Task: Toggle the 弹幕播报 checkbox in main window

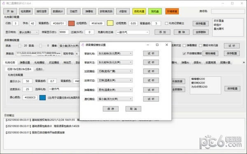Action: pos(184,45)
